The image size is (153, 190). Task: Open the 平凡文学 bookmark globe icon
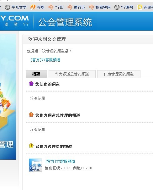[x=8, y=7]
